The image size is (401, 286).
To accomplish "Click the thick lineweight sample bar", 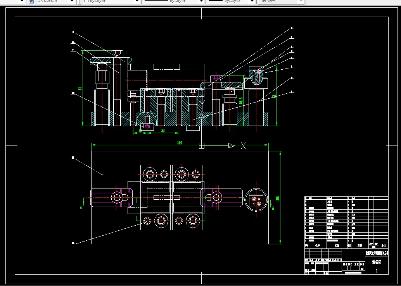I will click(216, 1).
